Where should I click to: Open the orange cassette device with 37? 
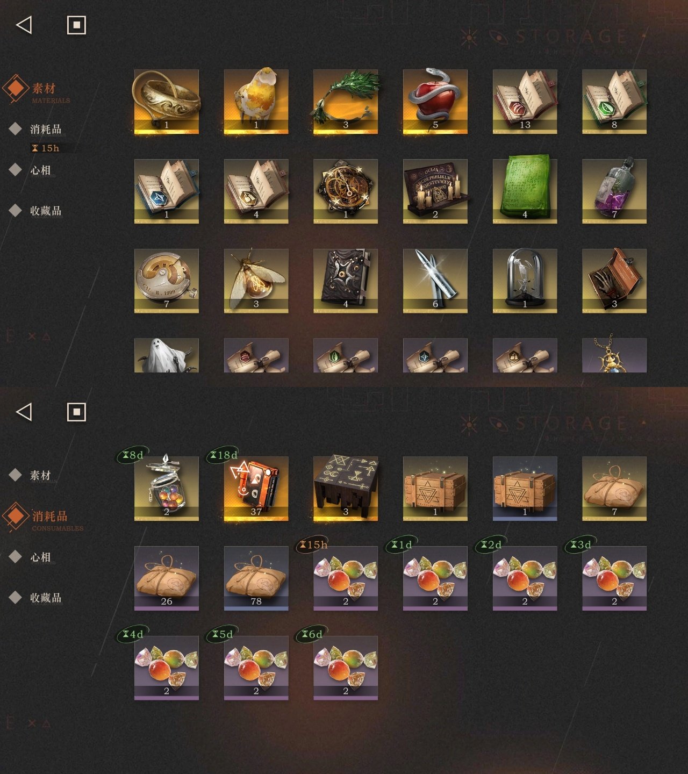(x=256, y=489)
